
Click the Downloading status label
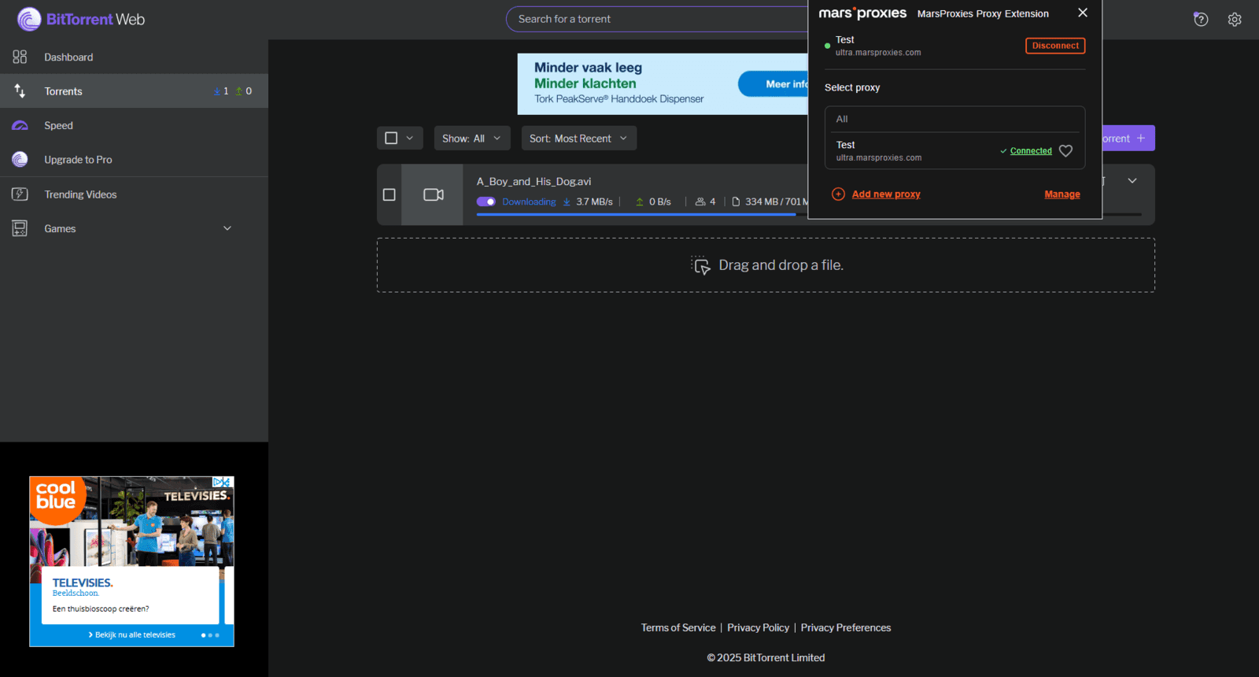point(529,202)
